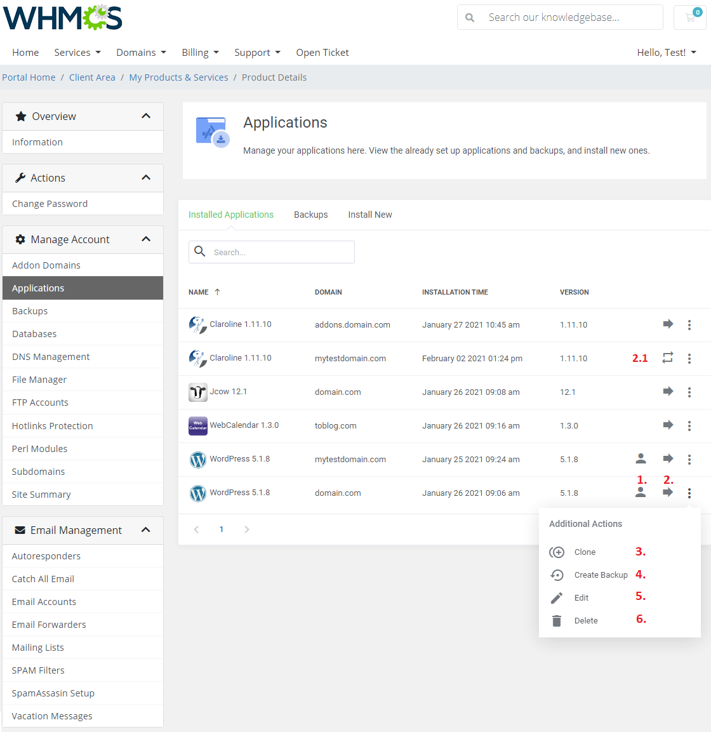Image resolution: width=711 pixels, height=732 pixels.
Task: Open My Products & Services breadcrumb
Action: tap(179, 77)
